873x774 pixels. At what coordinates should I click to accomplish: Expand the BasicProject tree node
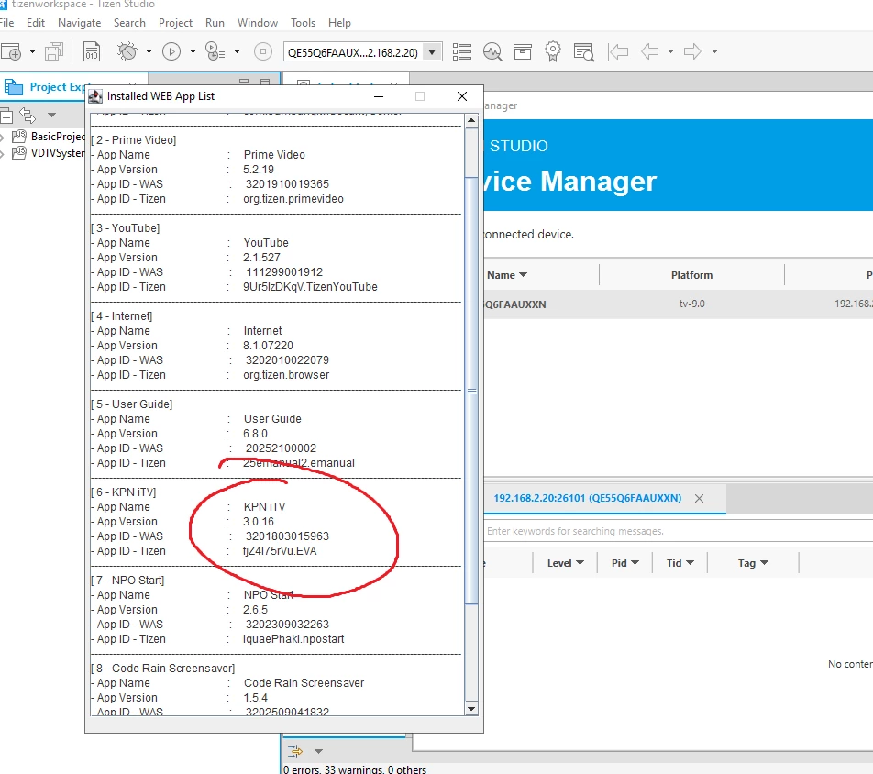point(4,137)
